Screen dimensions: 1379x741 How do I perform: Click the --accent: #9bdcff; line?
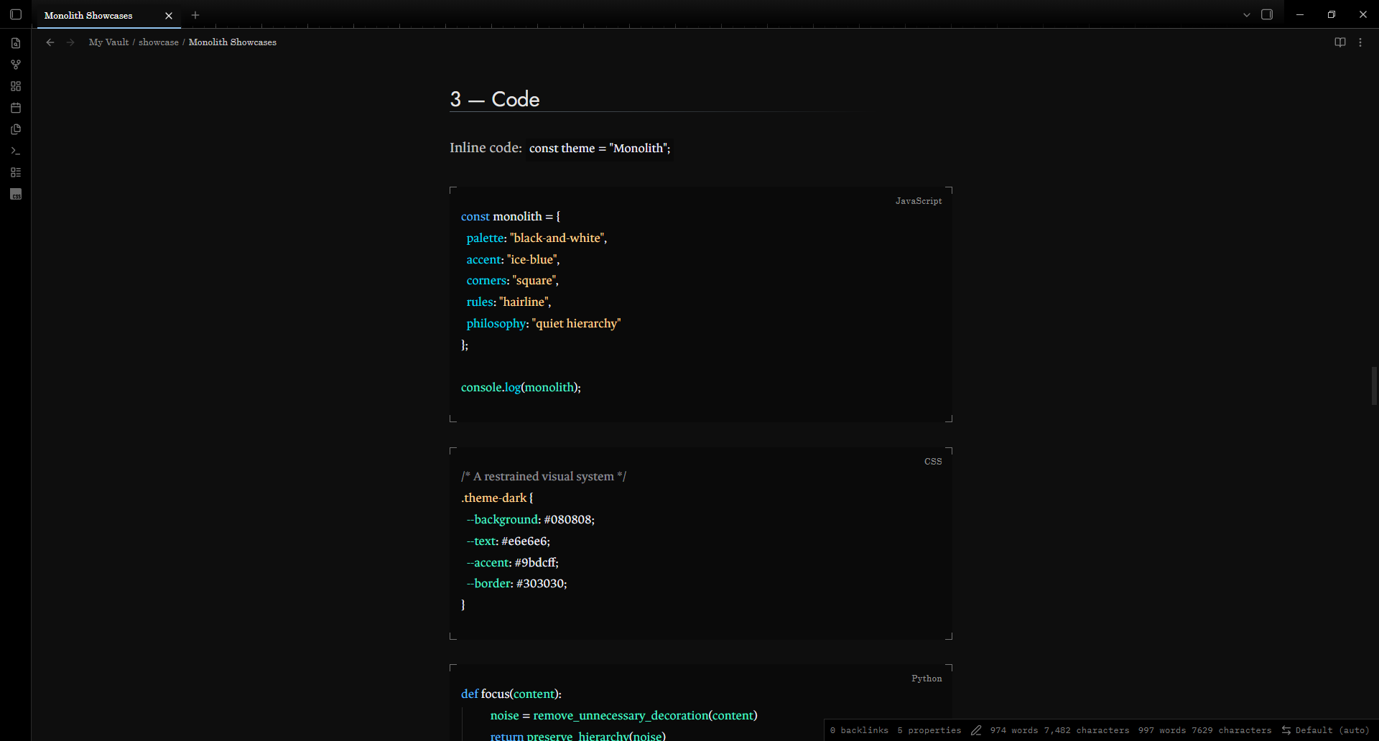[512, 562]
